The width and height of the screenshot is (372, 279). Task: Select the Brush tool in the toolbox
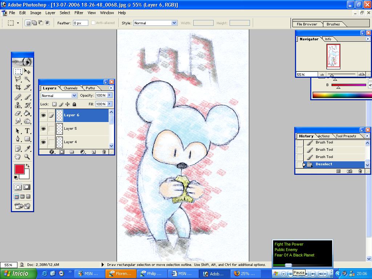pyautogui.click(x=27, y=97)
